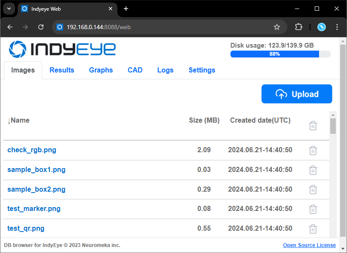
Task: Delete test_qr.png with its trash icon
Action: click(313, 229)
